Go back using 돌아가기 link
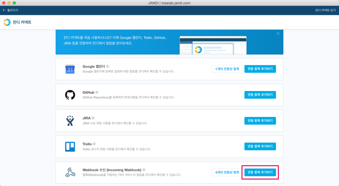 (11, 10)
